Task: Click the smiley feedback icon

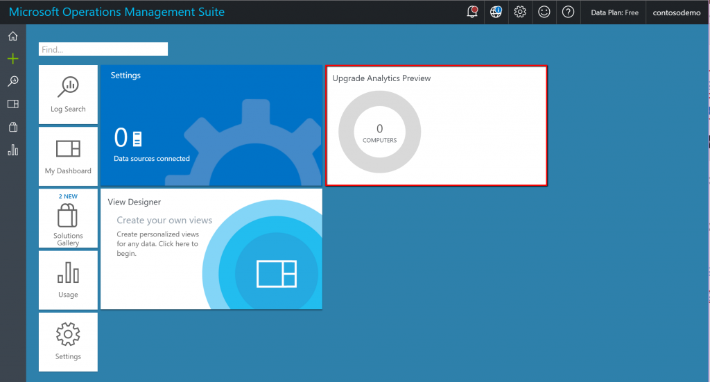Action: tap(544, 12)
